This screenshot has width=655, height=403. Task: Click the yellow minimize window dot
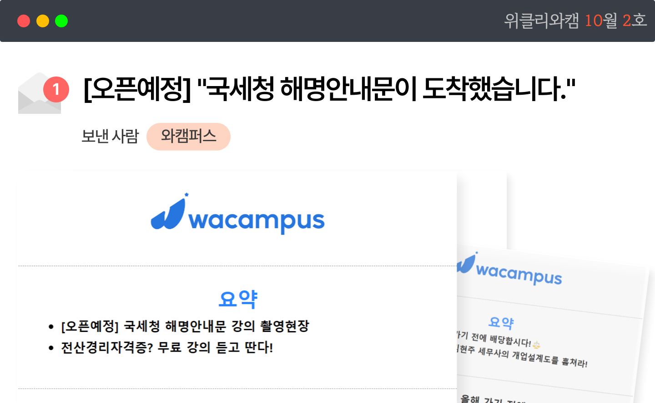pos(43,21)
